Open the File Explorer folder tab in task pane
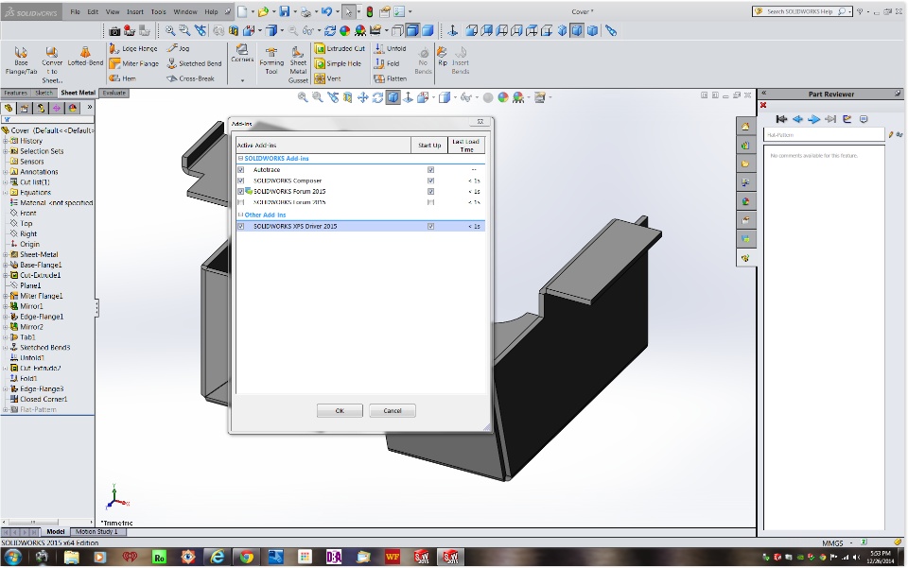908x568 pixels. pos(745,164)
